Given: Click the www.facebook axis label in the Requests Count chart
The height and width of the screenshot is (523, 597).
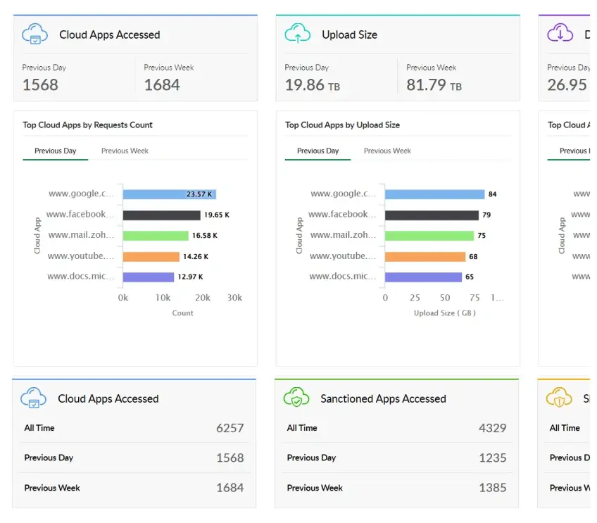Looking at the screenshot, I should (x=80, y=214).
